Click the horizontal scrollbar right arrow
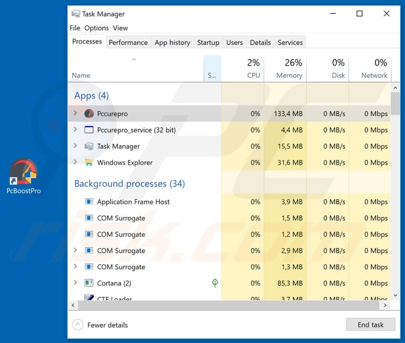 [385, 305]
